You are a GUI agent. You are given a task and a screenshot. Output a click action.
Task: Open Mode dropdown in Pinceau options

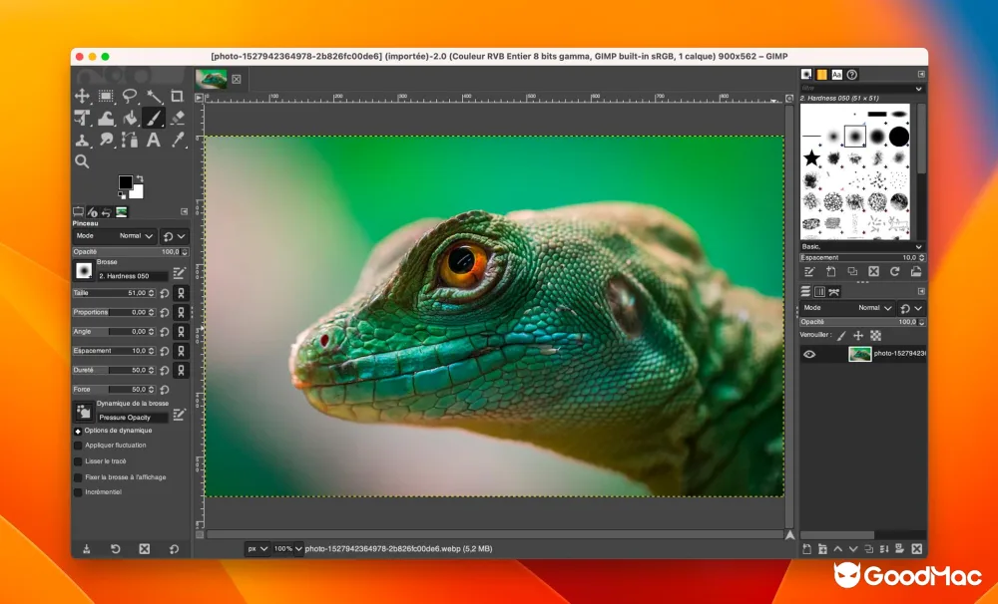point(114,236)
